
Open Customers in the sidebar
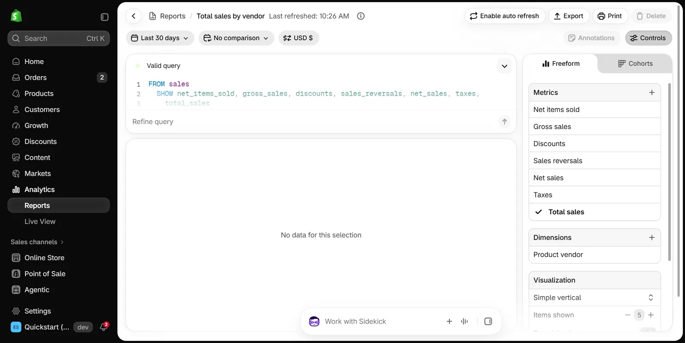(x=59, y=109)
